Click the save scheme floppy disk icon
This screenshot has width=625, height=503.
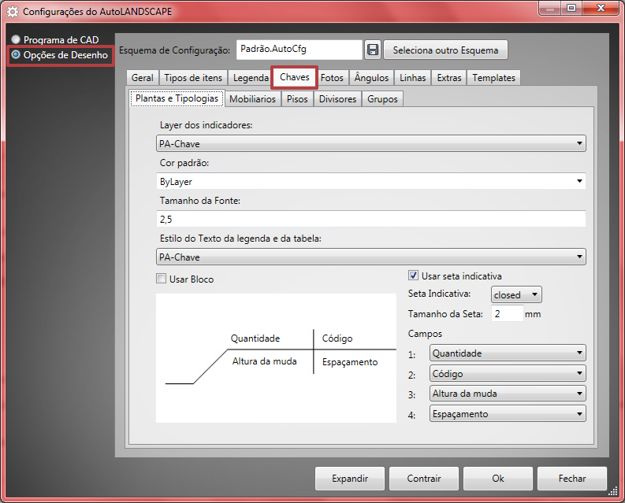[373, 50]
